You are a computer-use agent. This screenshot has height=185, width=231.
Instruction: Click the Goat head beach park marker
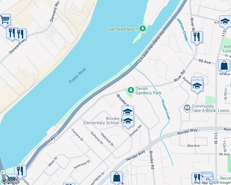coord(142,29)
